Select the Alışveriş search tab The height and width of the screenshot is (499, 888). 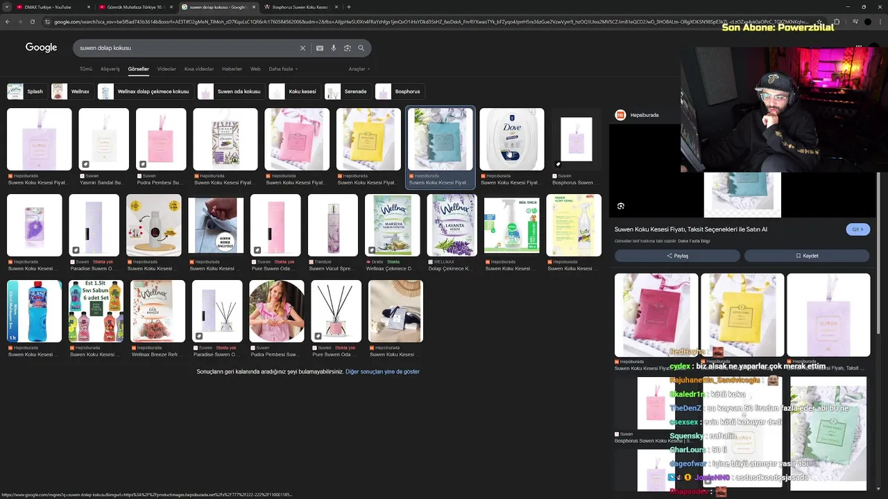point(110,69)
